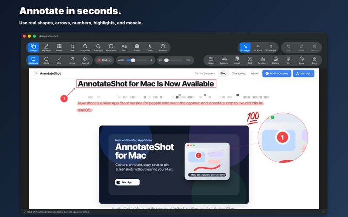Adjust the Width slider
The image size is (348, 217).
137,60
